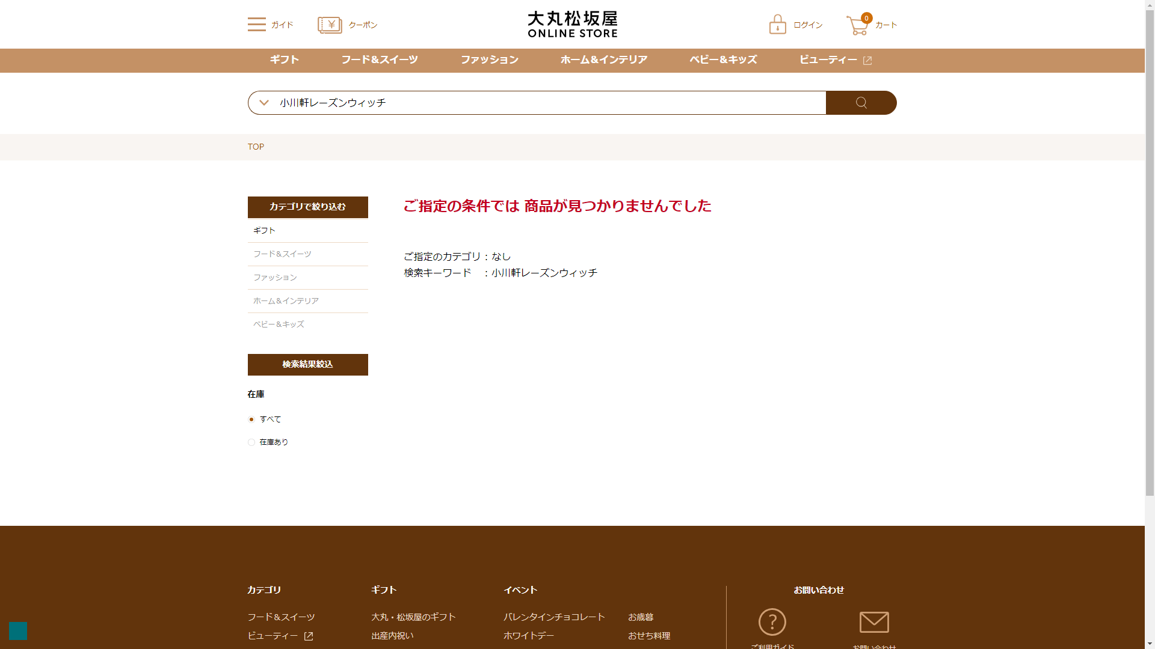1155x649 pixels.
Task: Open the フード＆スイーツ navigation menu
Action: 379,60
